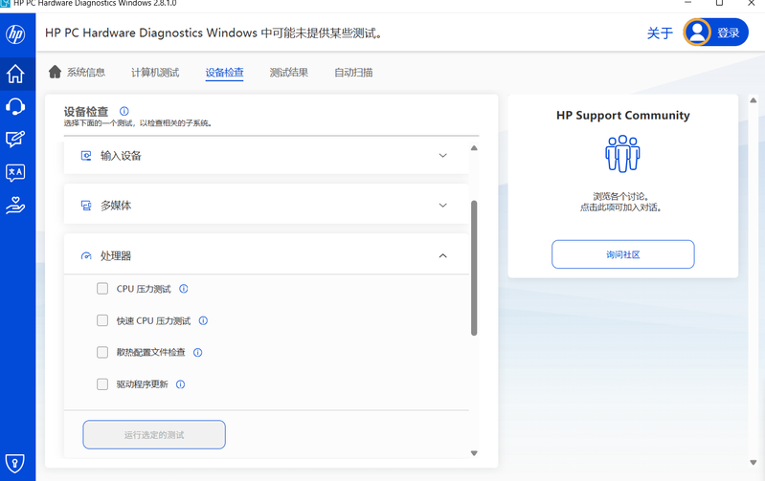Select the 设备检查 tab

pyautogui.click(x=224, y=73)
